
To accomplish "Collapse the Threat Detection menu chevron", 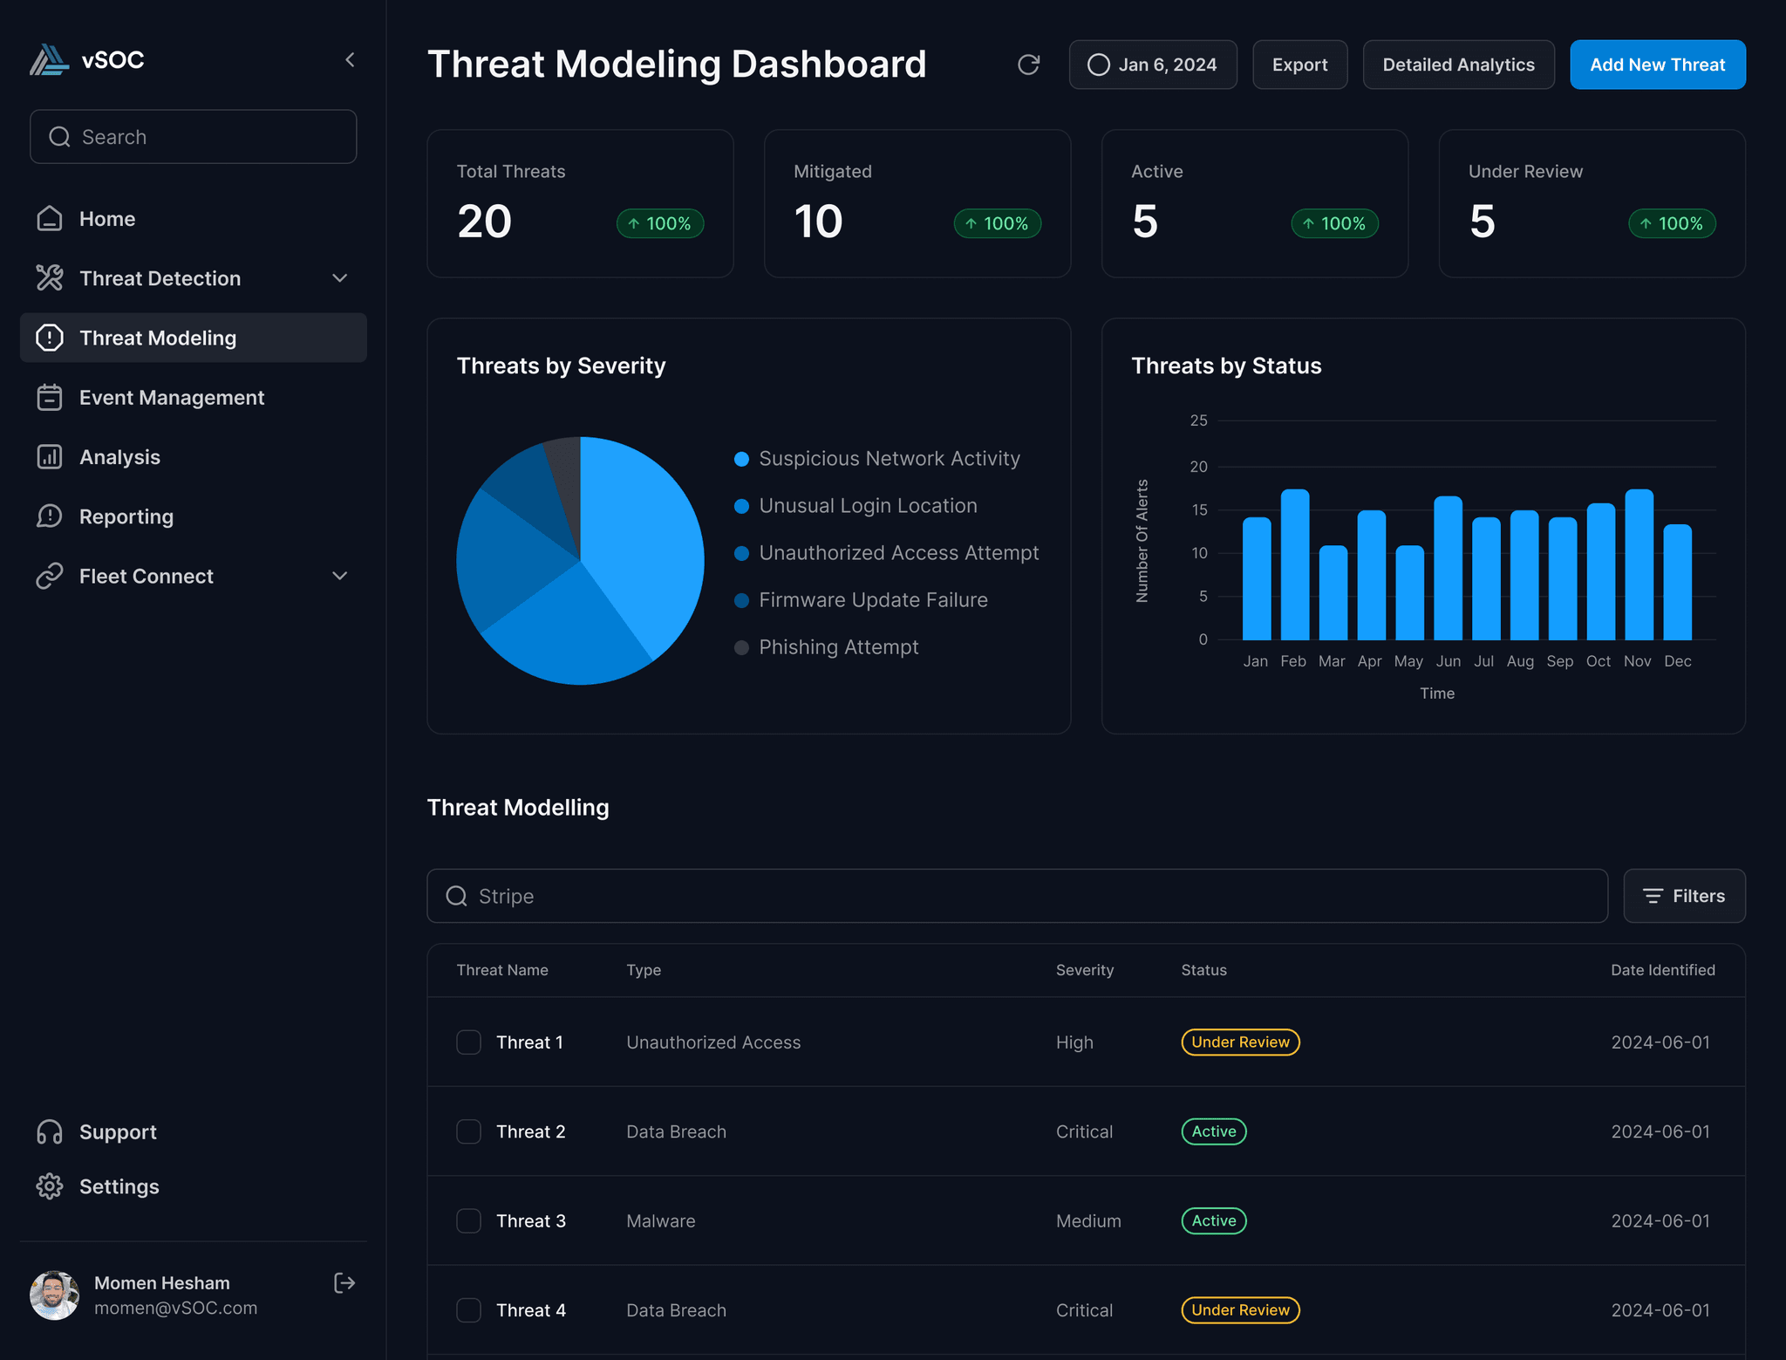I will tap(339, 277).
